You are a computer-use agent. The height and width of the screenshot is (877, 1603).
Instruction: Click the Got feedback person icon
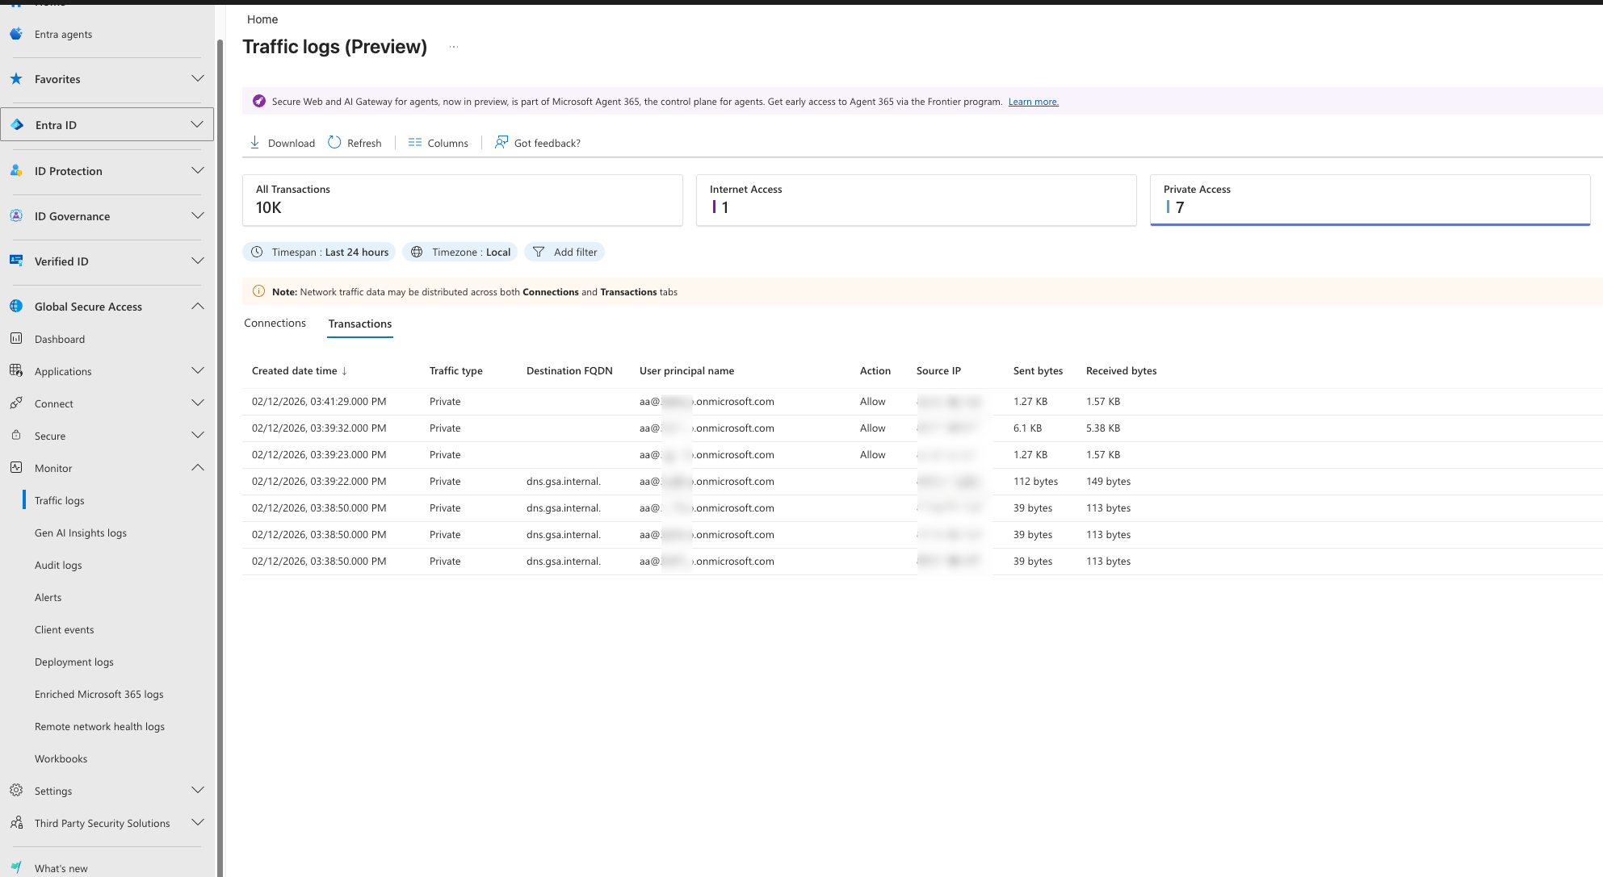click(x=501, y=143)
